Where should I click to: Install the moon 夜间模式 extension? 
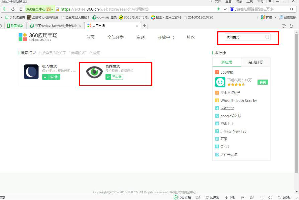[51, 77]
